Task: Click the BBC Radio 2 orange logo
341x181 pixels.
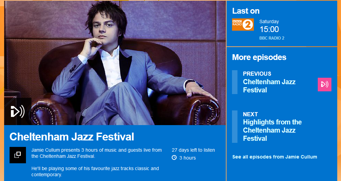Action: pos(243,25)
